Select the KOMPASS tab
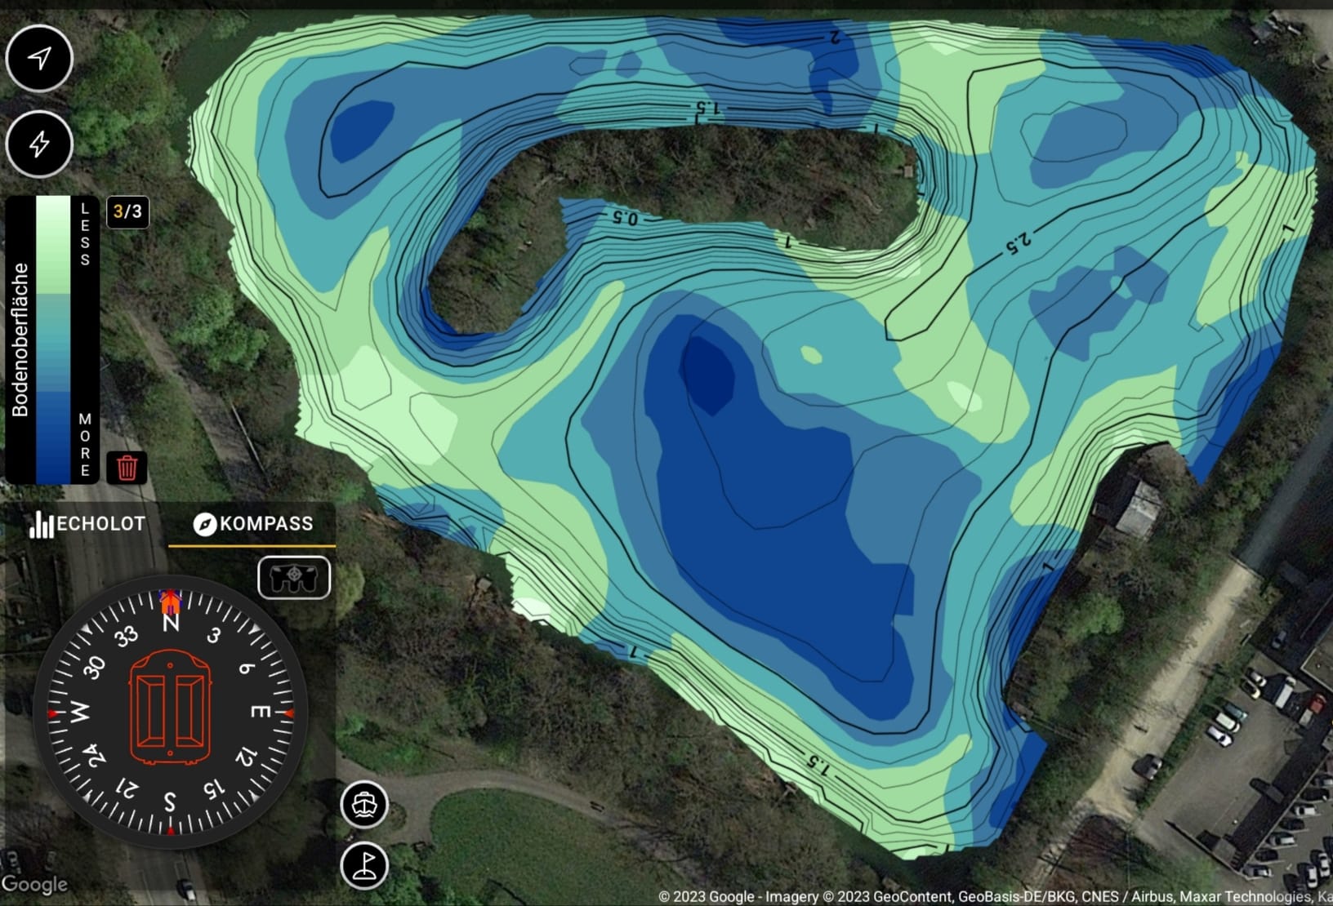1333x906 pixels. point(252,524)
